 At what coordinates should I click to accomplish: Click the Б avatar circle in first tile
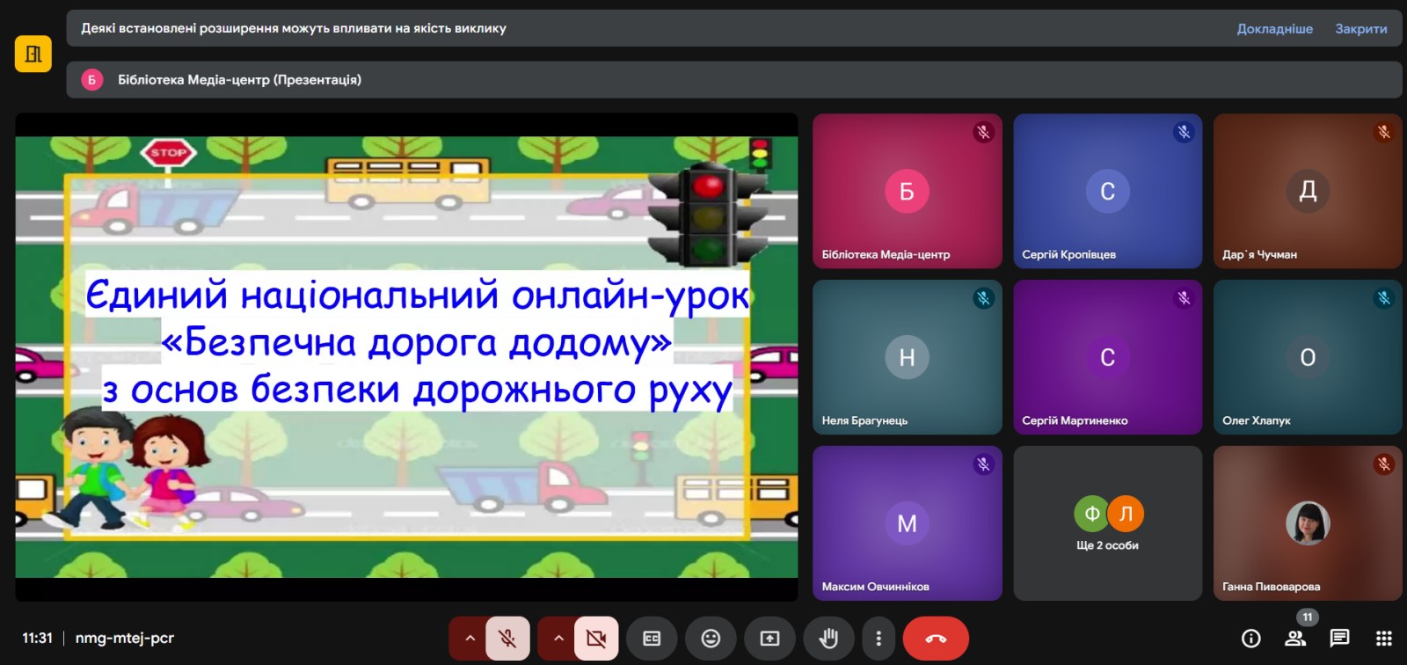click(907, 191)
